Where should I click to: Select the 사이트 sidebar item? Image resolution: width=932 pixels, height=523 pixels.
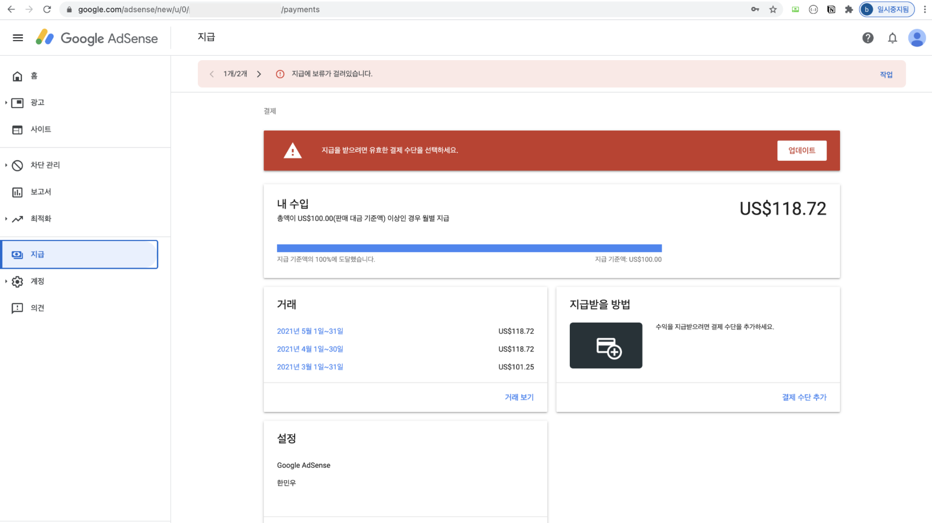(x=41, y=129)
